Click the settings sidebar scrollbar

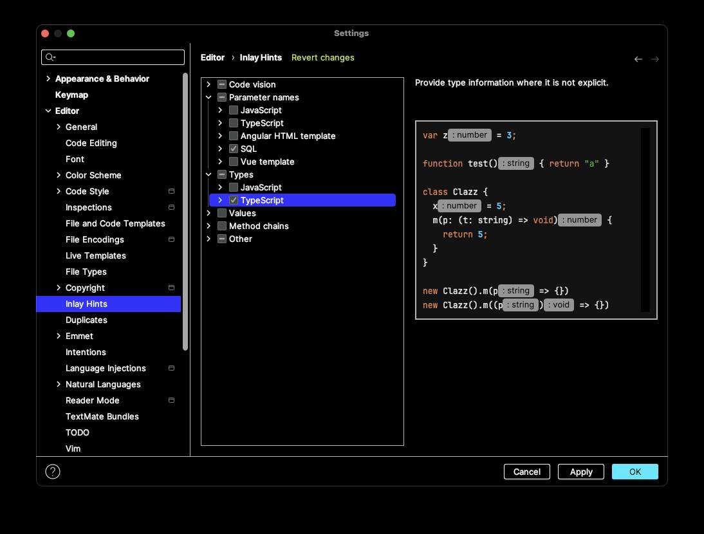point(185,212)
